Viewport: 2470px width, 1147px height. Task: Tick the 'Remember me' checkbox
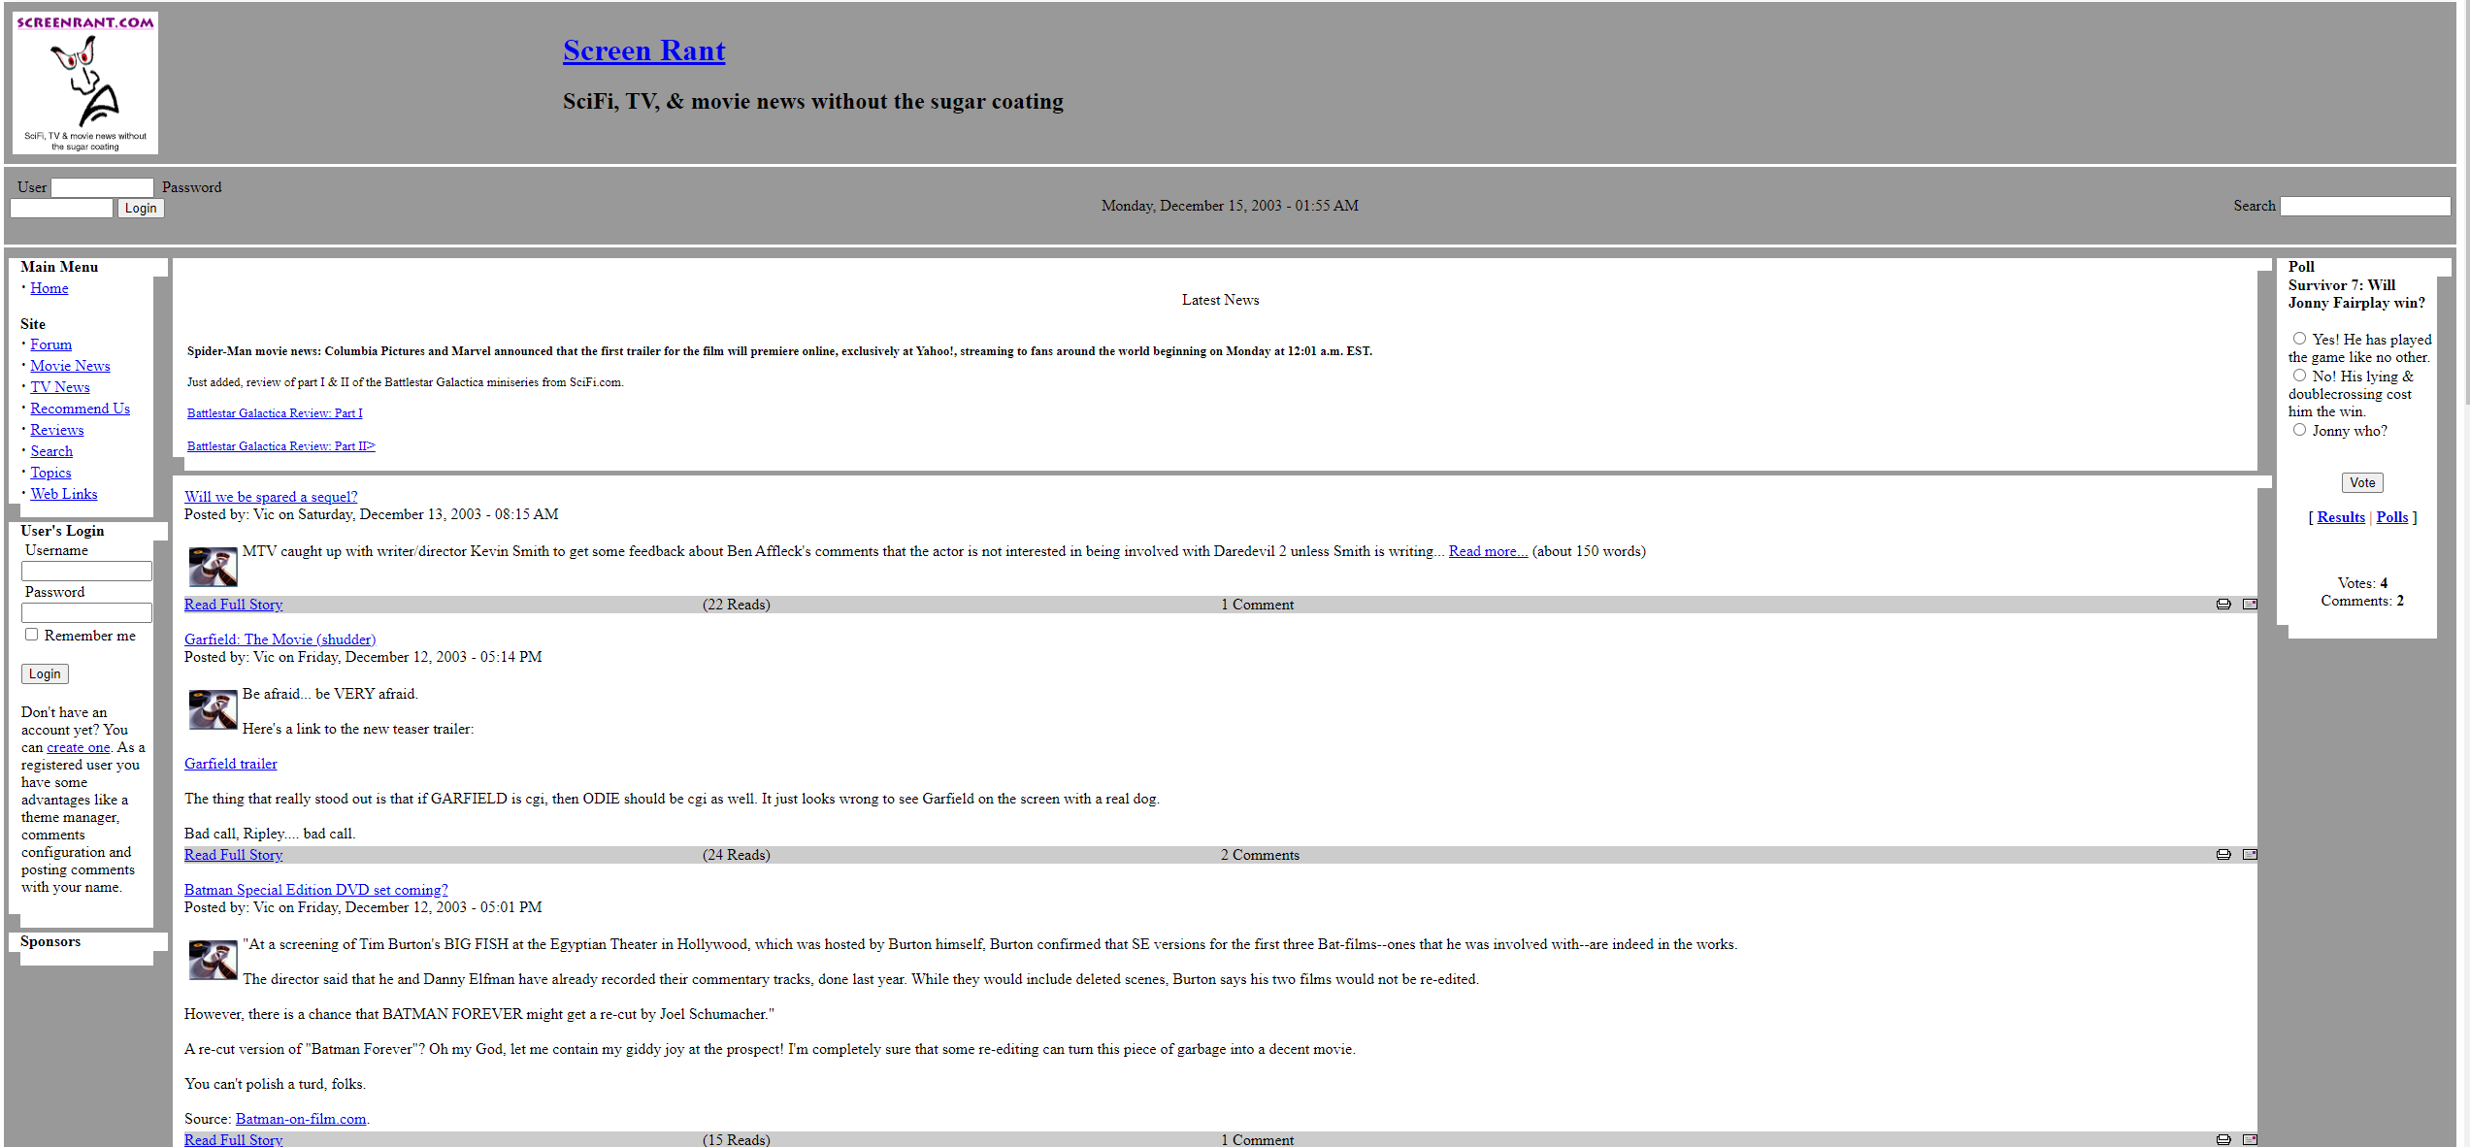pyautogui.click(x=31, y=635)
